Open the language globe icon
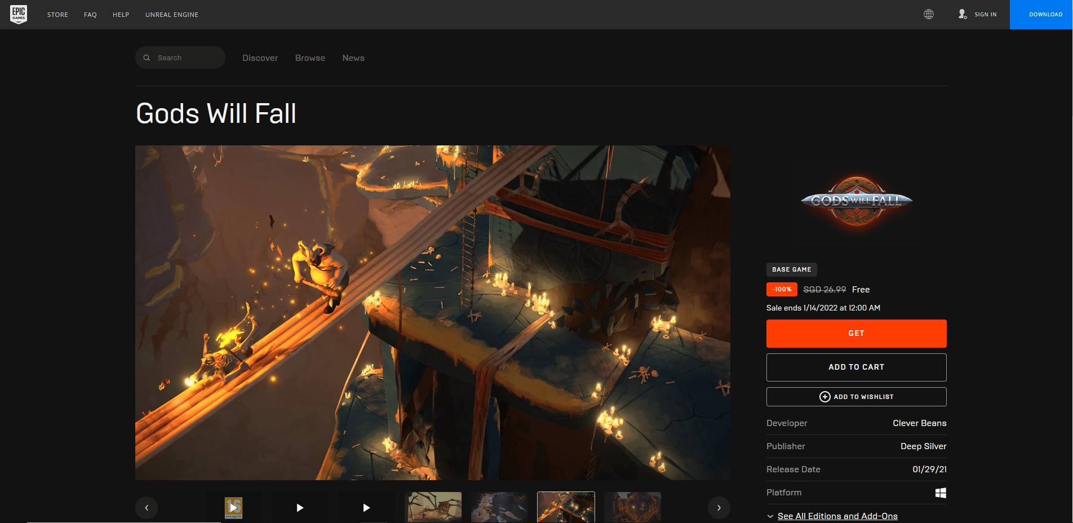This screenshot has width=1073, height=523. pyautogui.click(x=929, y=14)
